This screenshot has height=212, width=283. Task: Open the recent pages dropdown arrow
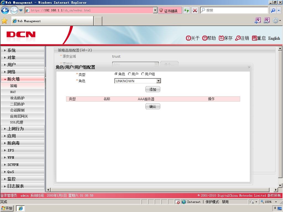point(21,10)
